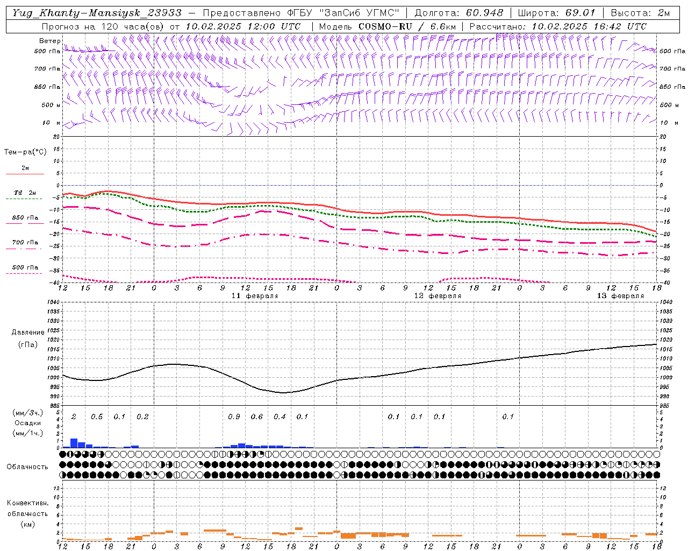Click the Модель COSMO-RU / 6.6км label
The image size is (688, 551).
tap(388, 26)
